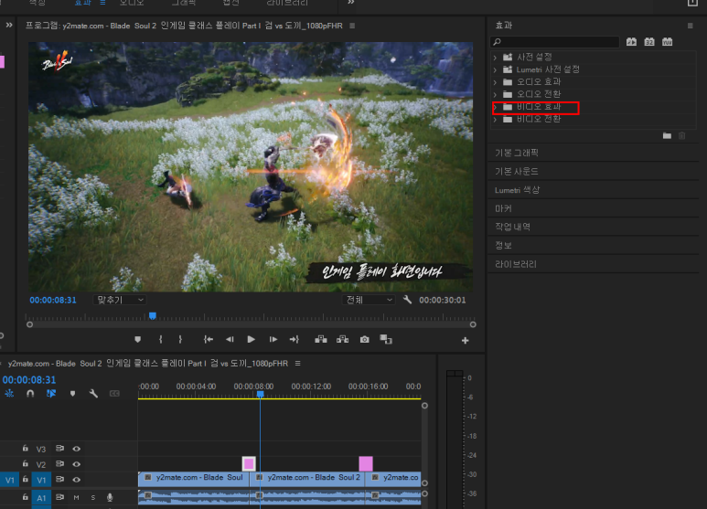Toggle the A1 track target button
The height and width of the screenshot is (509, 707).
coord(41,498)
